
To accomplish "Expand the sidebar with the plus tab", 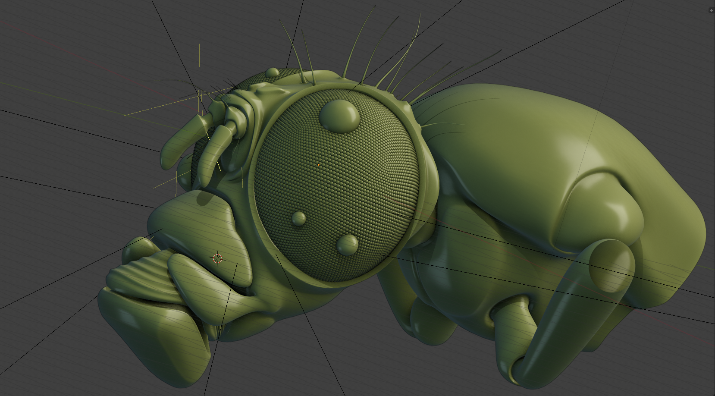I will (x=711, y=11).
